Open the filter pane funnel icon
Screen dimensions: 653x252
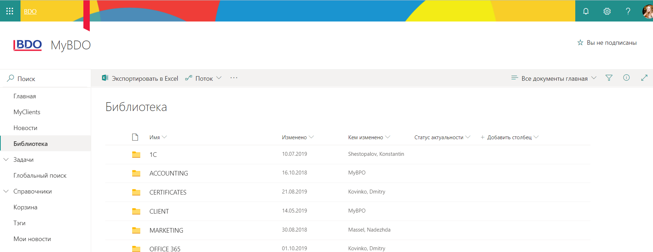(x=609, y=78)
